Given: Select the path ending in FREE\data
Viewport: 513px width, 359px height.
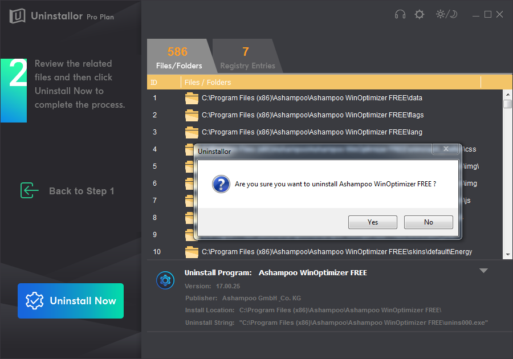Looking at the screenshot, I should point(312,98).
